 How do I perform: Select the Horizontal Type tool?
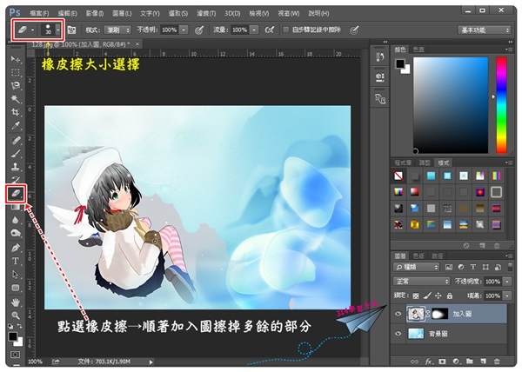tap(16, 261)
